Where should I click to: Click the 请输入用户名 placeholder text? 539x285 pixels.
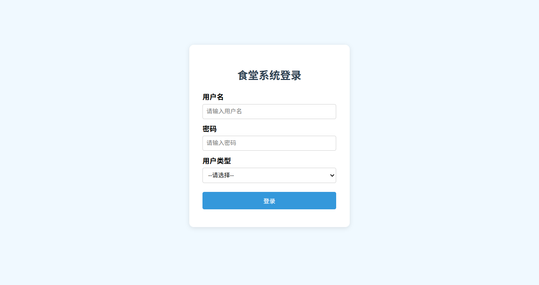[x=224, y=112]
